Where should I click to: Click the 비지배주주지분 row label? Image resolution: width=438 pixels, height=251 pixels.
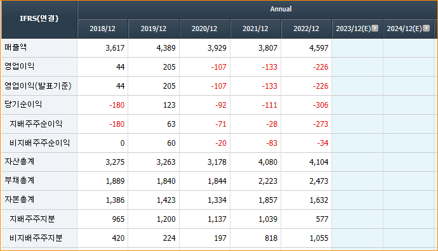click(x=36, y=238)
